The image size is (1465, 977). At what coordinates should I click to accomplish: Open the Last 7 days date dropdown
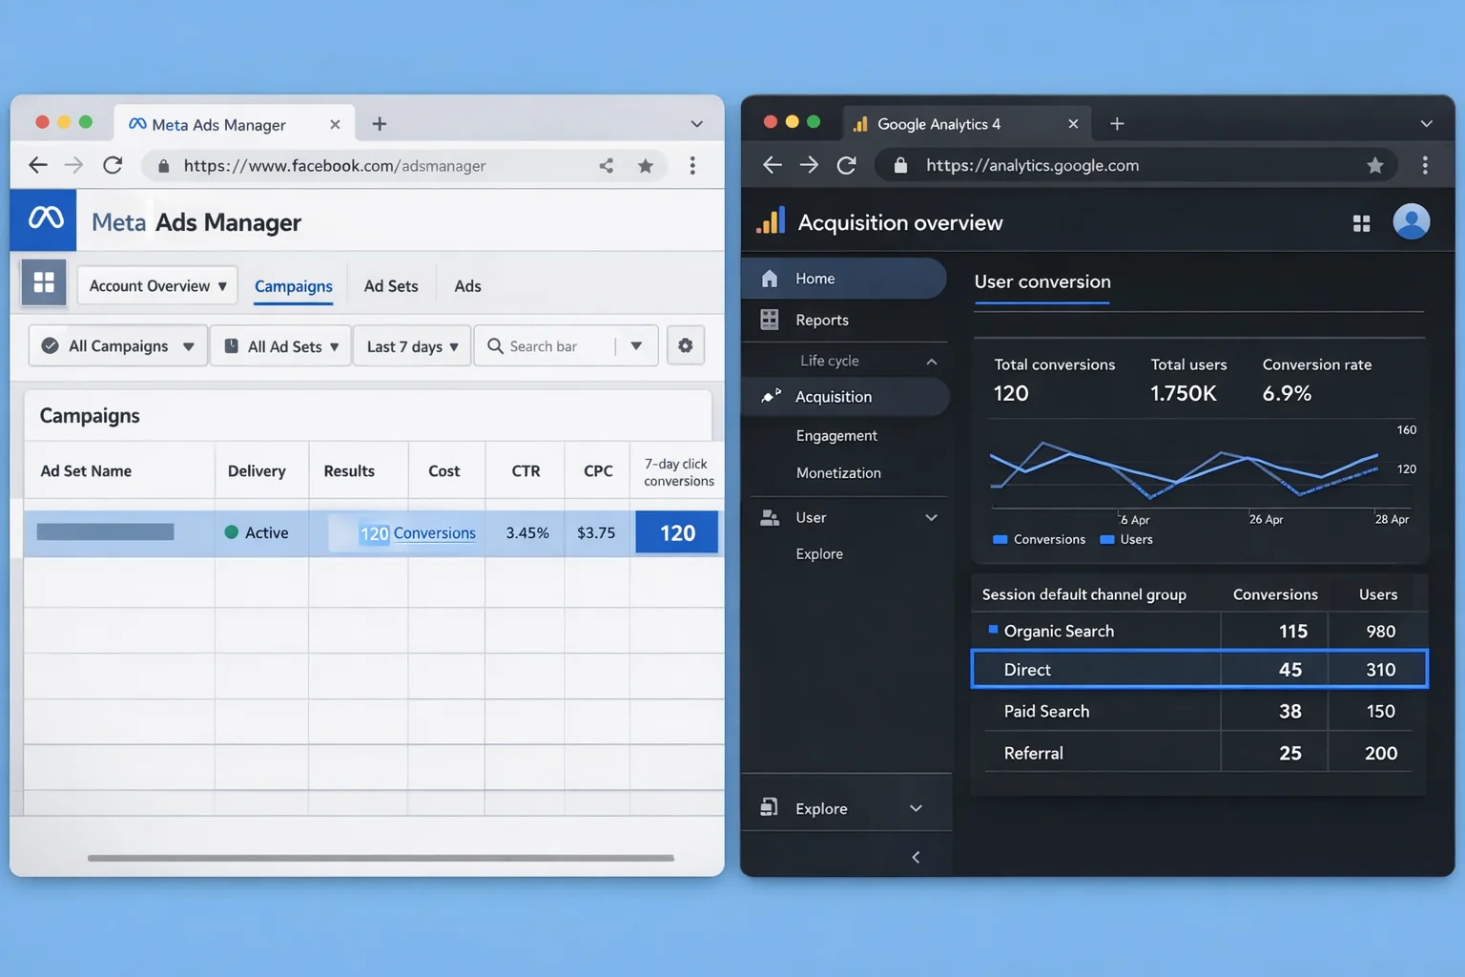coord(412,346)
